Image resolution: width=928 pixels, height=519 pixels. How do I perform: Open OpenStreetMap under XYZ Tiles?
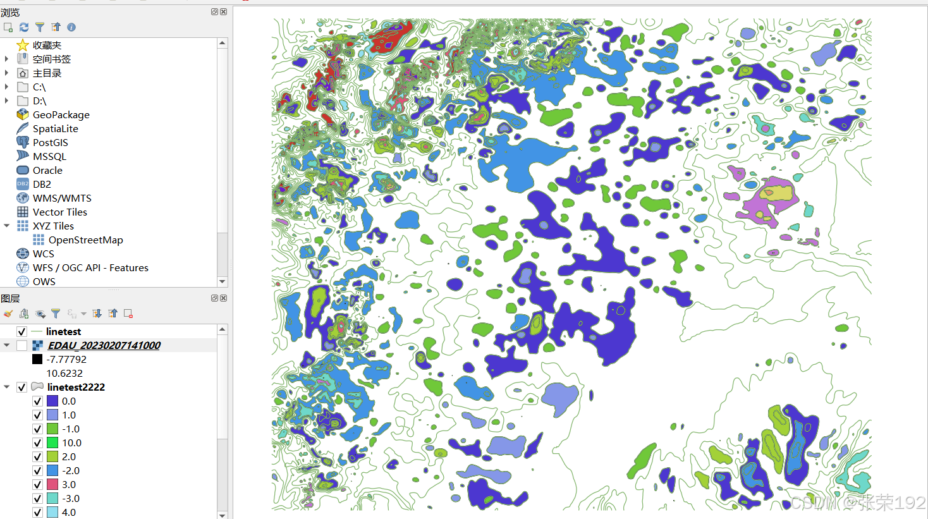[85, 240]
